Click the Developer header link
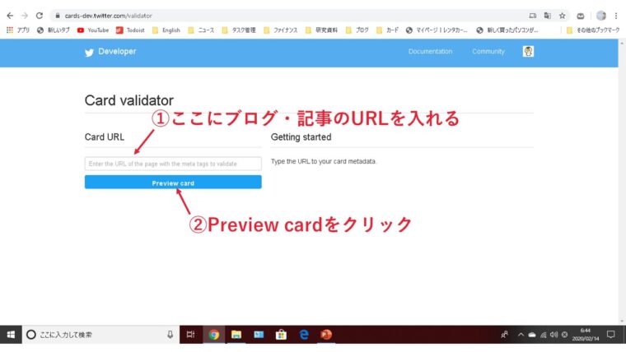 (x=117, y=52)
